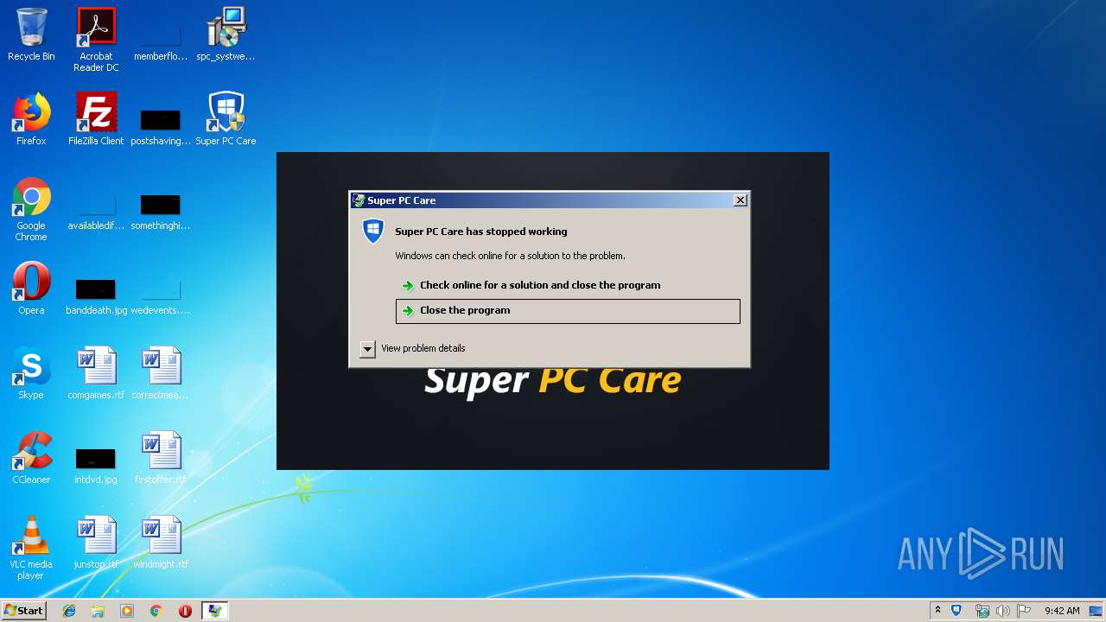Select the comgames.rtf document
The width and height of the screenshot is (1106, 622).
(96, 373)
